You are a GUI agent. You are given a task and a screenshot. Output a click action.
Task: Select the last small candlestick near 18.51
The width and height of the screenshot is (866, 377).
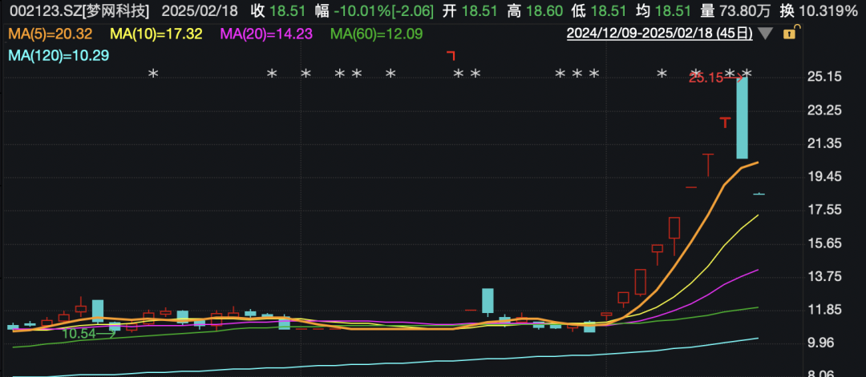click(759, 194)
